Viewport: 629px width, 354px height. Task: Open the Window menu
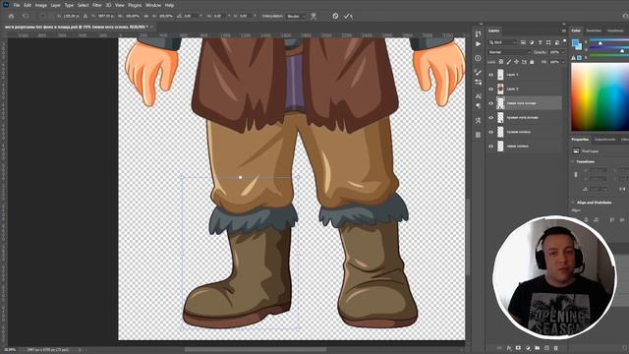tap(153, 5)
